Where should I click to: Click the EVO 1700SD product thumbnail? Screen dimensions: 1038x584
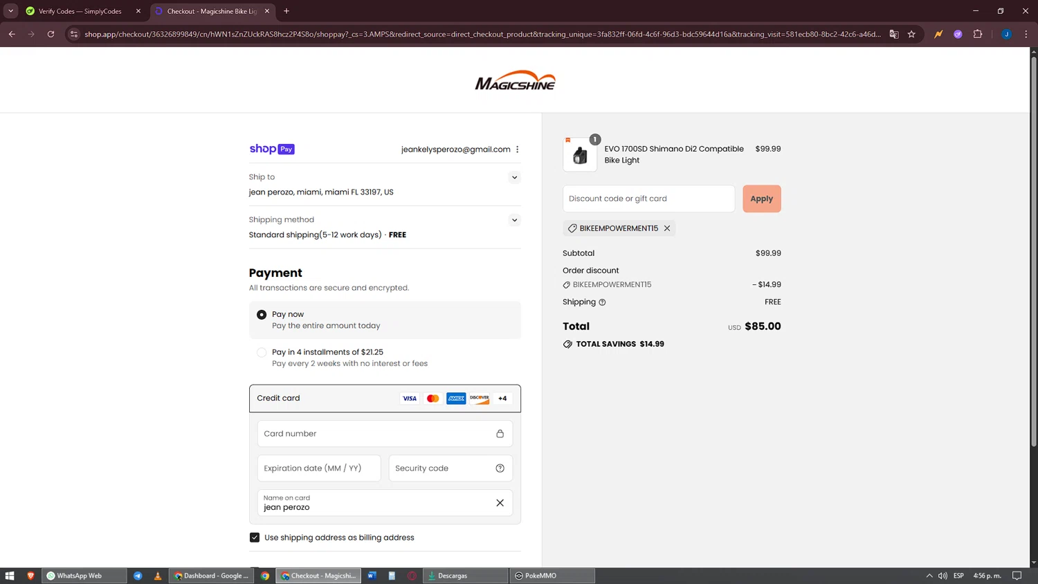tap(580, 154)
